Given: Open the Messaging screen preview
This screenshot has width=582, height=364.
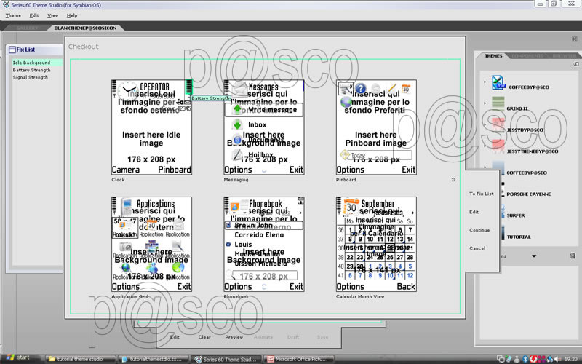Looking at the screenshot, I should coord(264,127).
